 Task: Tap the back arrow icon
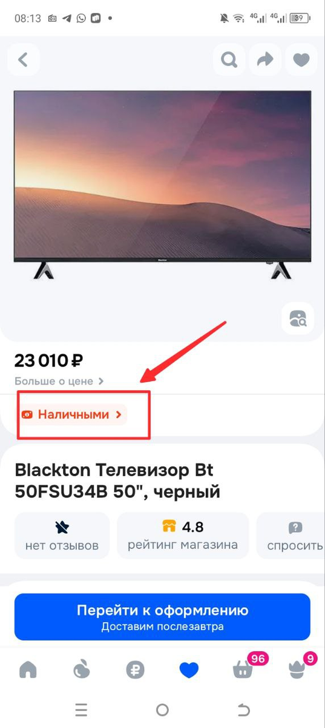[24, 59]
